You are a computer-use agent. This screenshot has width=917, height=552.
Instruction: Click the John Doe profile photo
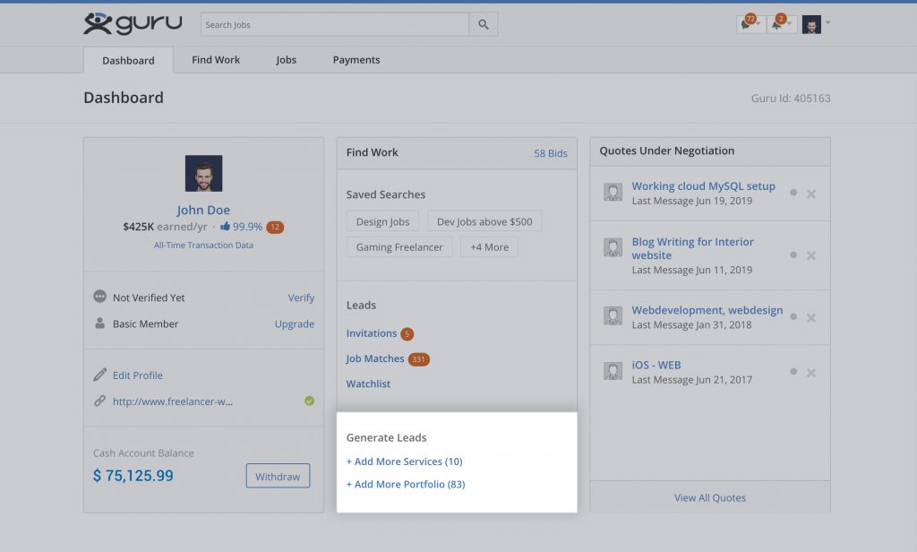203,173
